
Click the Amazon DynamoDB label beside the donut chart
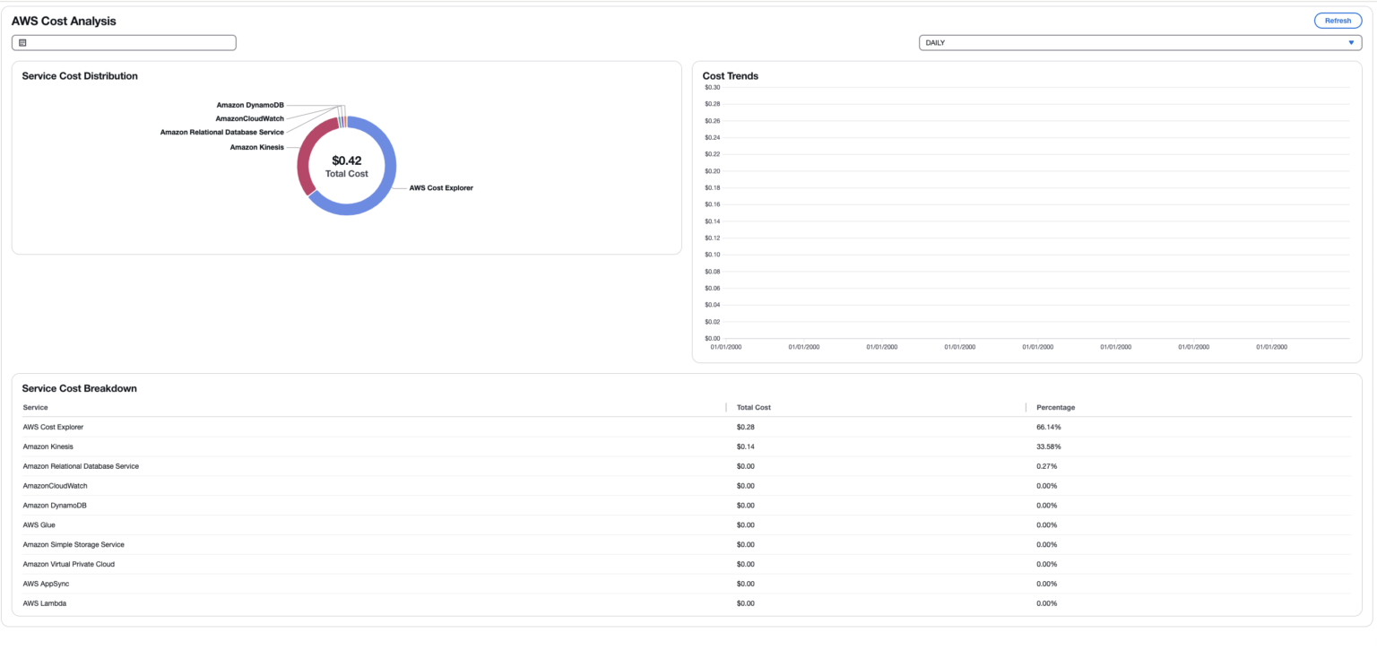tap(250, 105)
